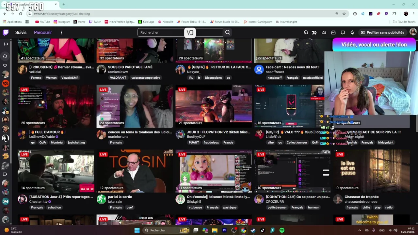418x235 pixels.
Task: Switch to the Suivis tab
Action: click(21, 32)
